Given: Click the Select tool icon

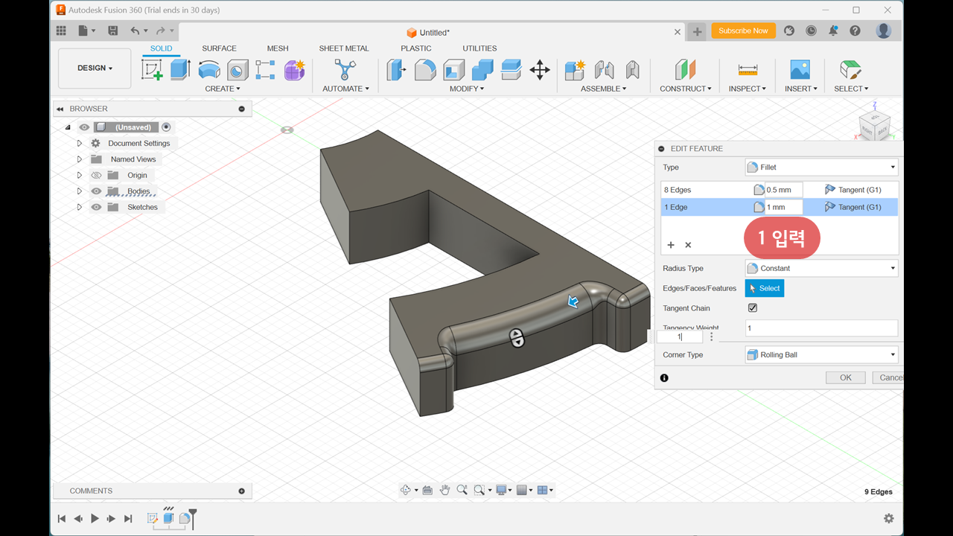Looking at the screenshot, I should click(x=850, y=70).
